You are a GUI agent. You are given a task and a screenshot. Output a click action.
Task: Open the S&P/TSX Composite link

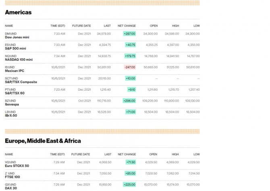click(21, 82)
